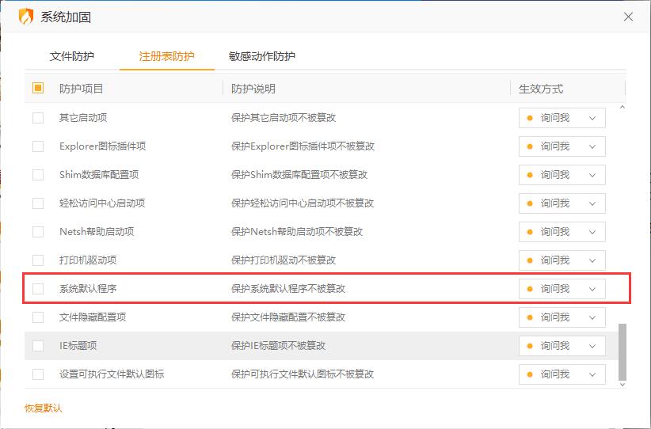The width and height of the screenshot is (651, 429).
Task: Enable 设置可执行文件默认图标 checkbox
Action: 38,374
